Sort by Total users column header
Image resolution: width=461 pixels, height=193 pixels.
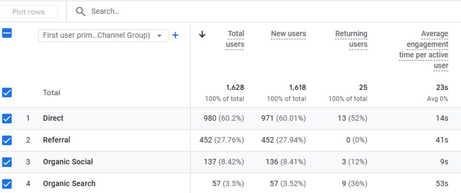tap(235, 39)
